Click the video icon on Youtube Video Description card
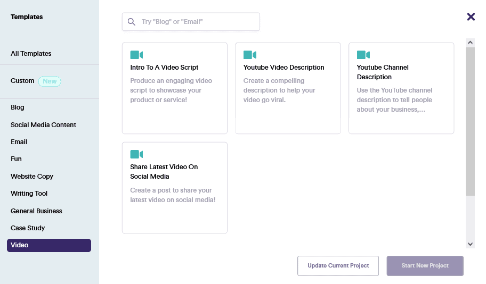 [x=250, y=55]
